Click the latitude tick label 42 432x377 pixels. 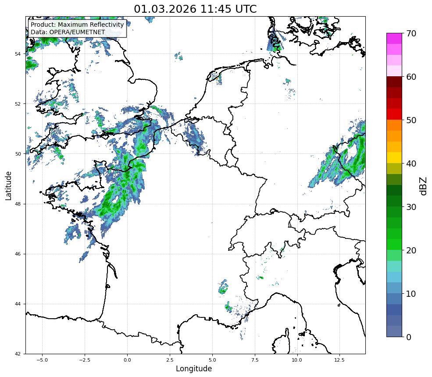pyautogui.click(x=18, y=354)
